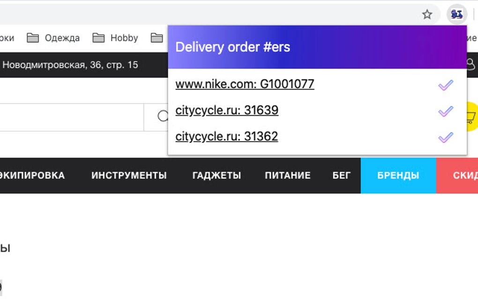This screenshot has width=478, height=299.
Task: Open the citycycle.ru: 31639 order link
Action: coord(227,110)
